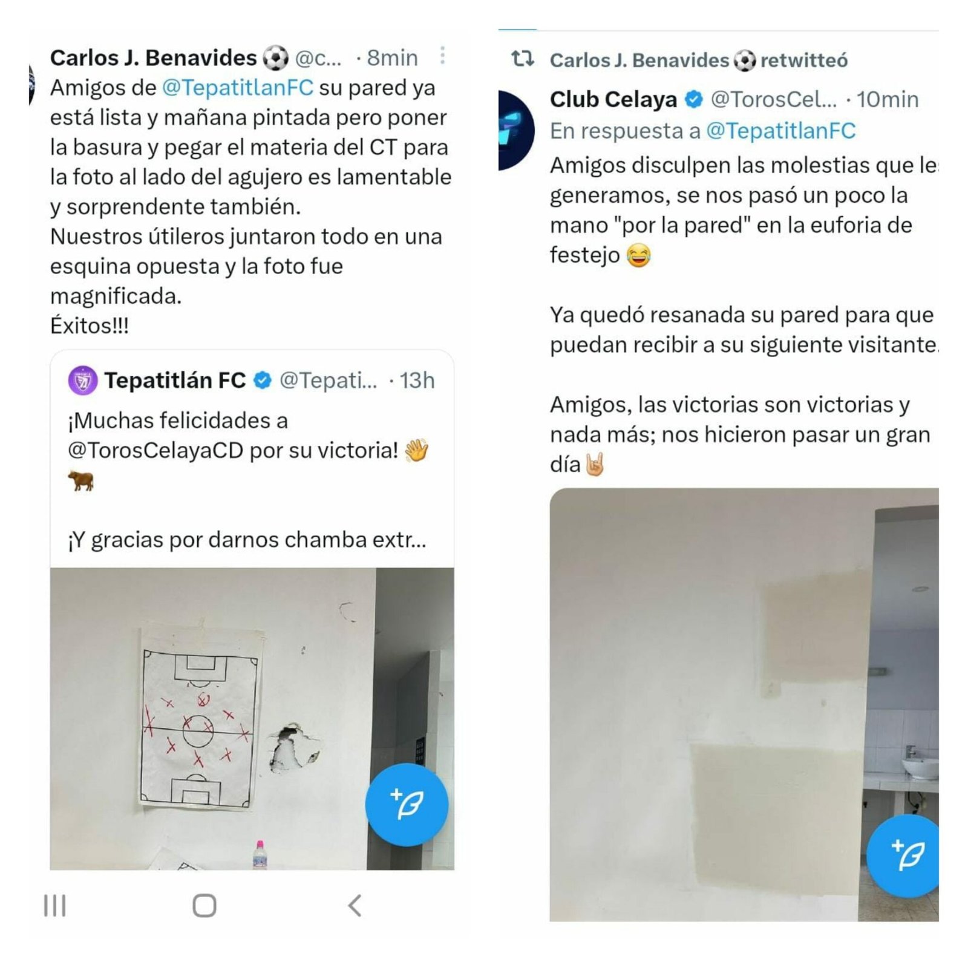This screenshot has height=968, width=968.
Task: Open the three-dot menu on Carlos's tweet
Action: 443,56
